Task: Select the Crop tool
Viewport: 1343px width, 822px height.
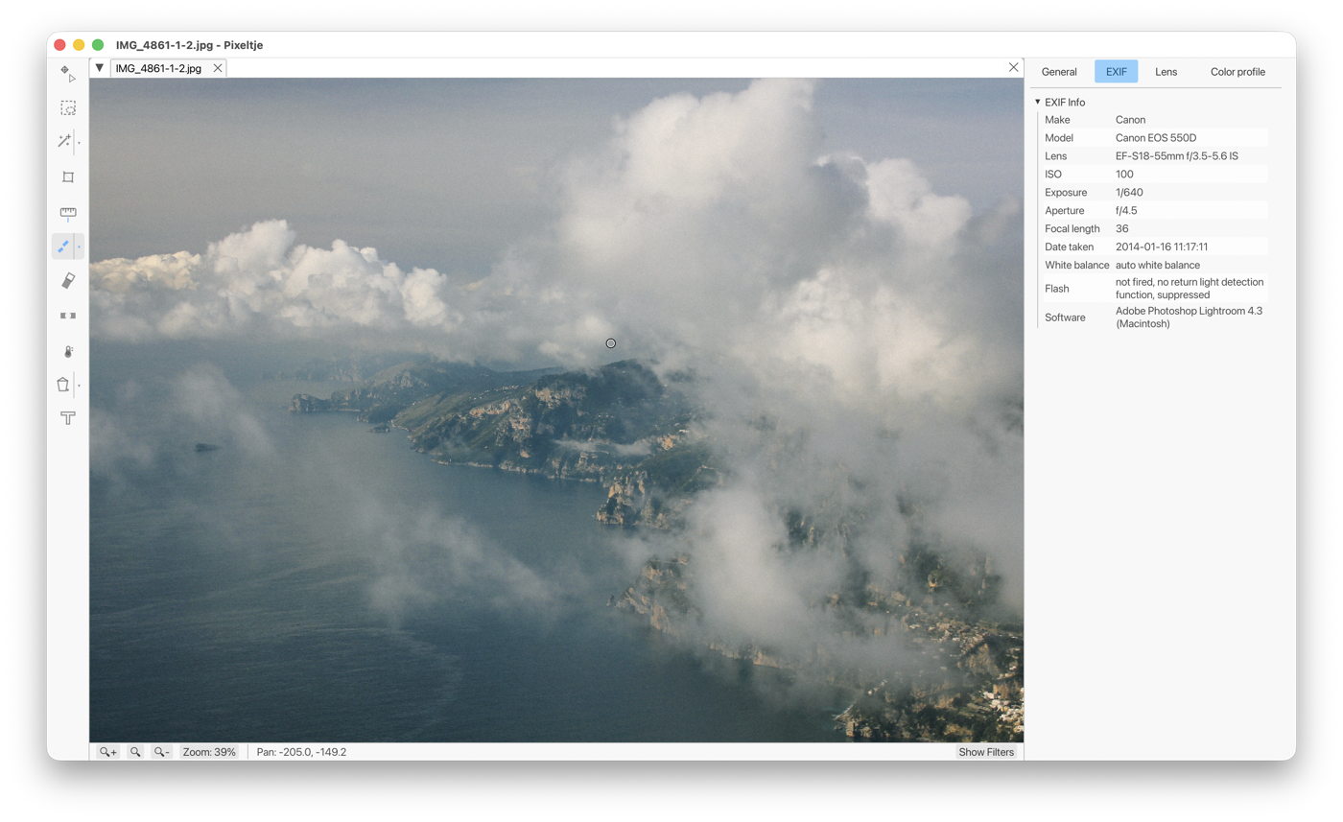Action: coord(68,177)
